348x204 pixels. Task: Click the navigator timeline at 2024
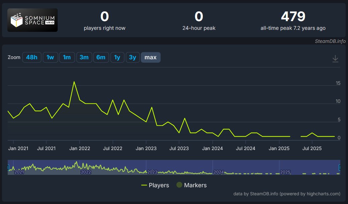click(x=219, y=172)
